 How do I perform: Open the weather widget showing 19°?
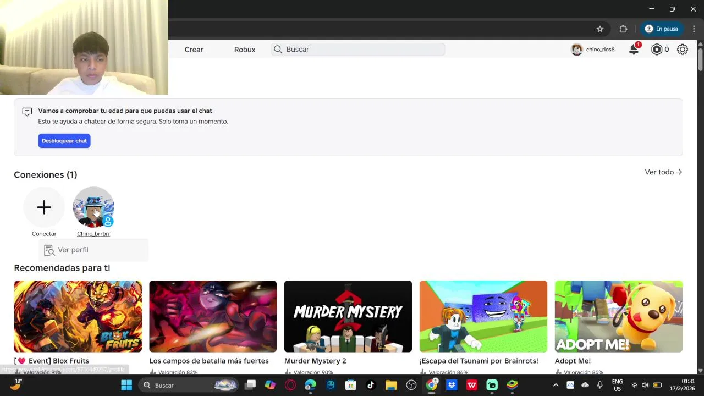point(15,384)
